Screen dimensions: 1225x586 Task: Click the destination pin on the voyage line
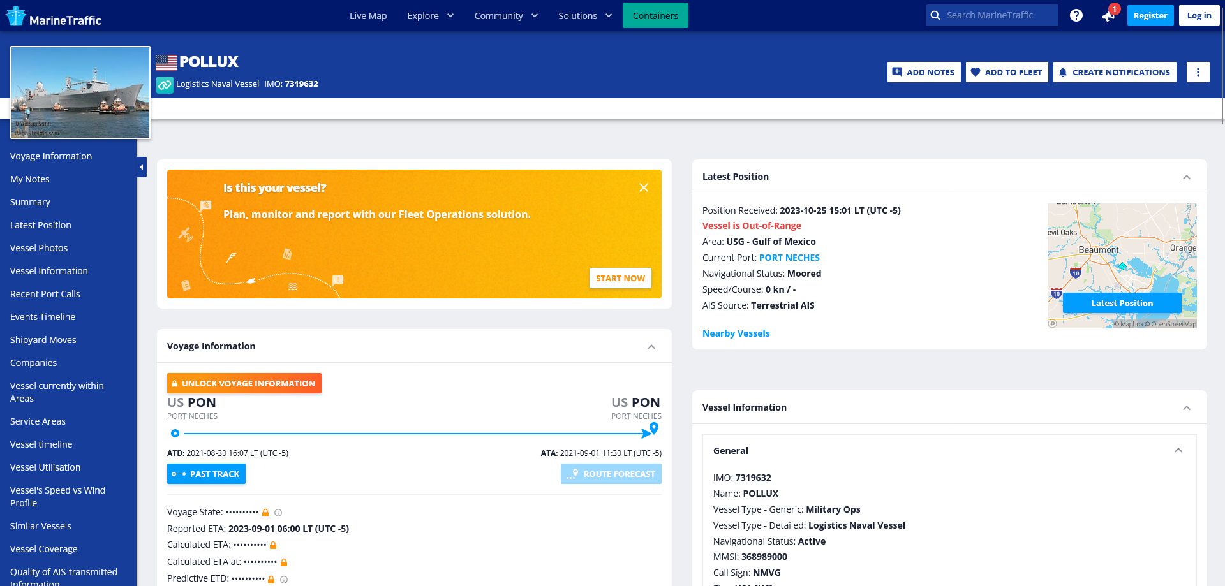pyautogui.click(x=654, y=429)
